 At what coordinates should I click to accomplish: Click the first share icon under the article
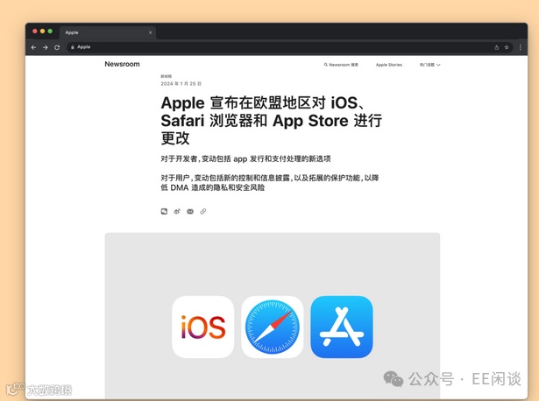pyautogui.click(x=164, y=212)
